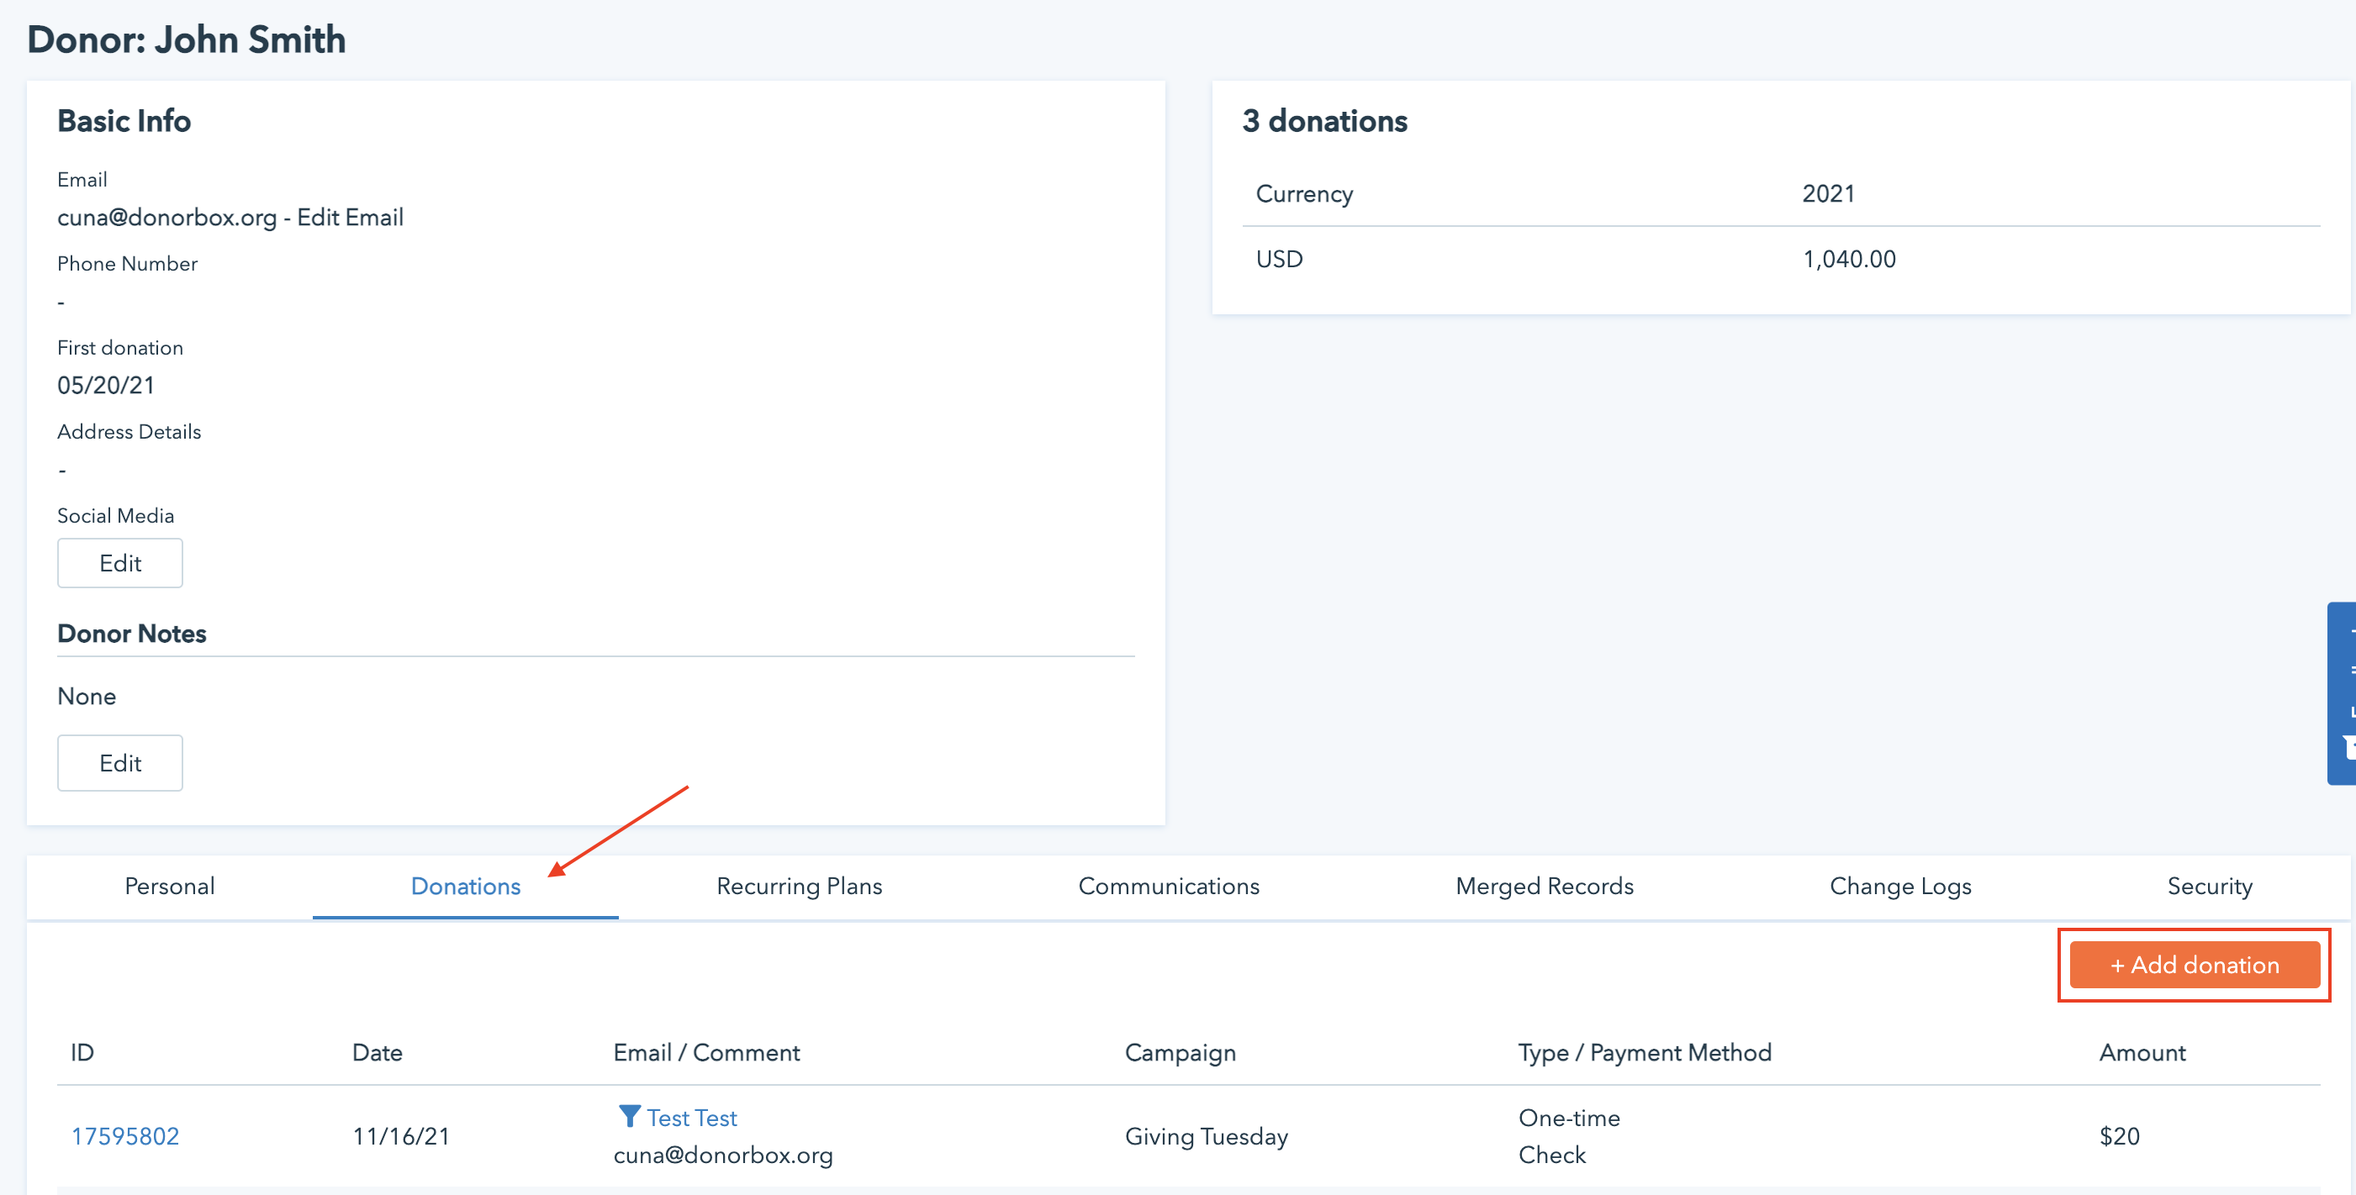Screen dimensions: 2356x1195
Task: Click the Edit Email link
Action: tap(350, 218)
